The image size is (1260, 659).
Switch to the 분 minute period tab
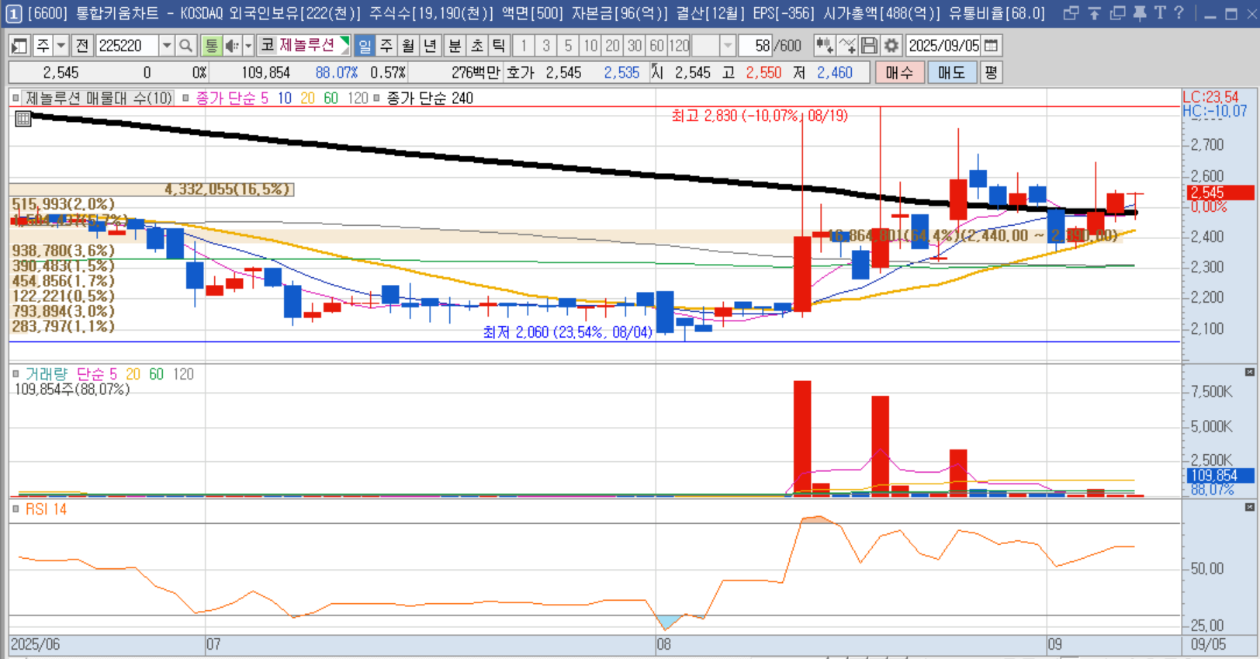tap(455, 46)
